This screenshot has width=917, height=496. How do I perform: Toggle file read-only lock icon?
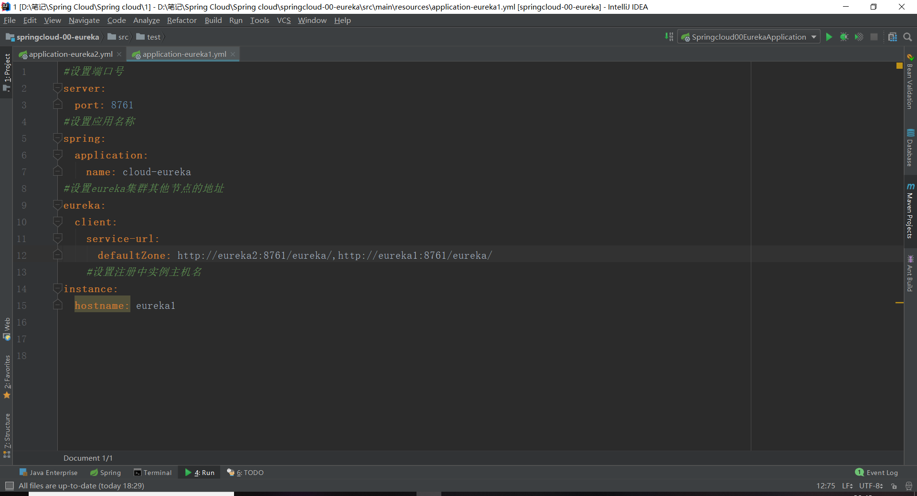(894, 485)
